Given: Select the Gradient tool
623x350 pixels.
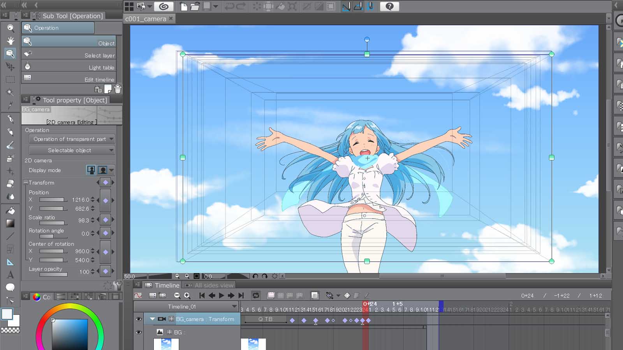Looking at the screenshot, I should (11, 223).
